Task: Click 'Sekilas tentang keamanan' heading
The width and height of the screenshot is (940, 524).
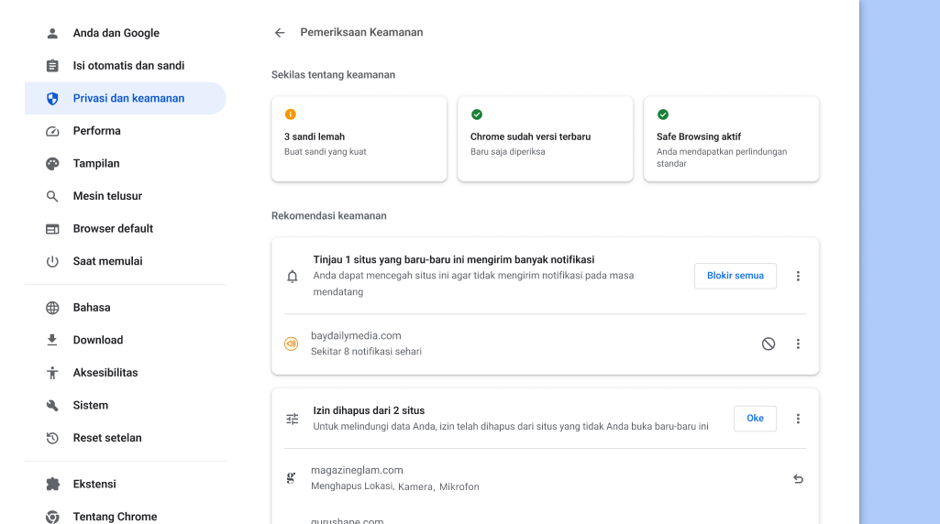Action: click(333, 75)
